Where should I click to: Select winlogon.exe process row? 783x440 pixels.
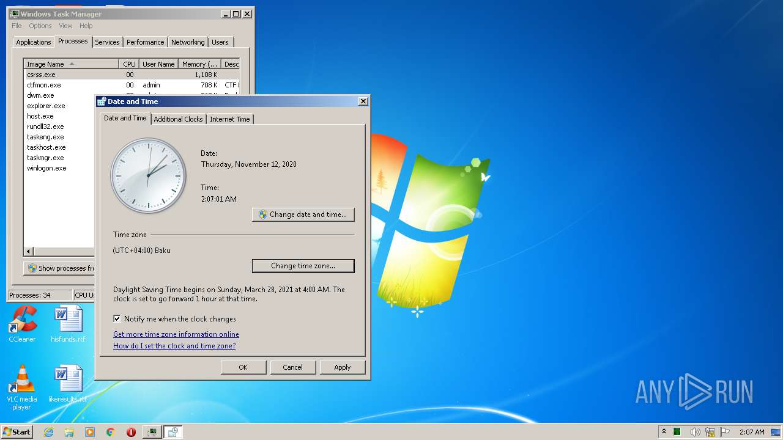click(60, 168)
